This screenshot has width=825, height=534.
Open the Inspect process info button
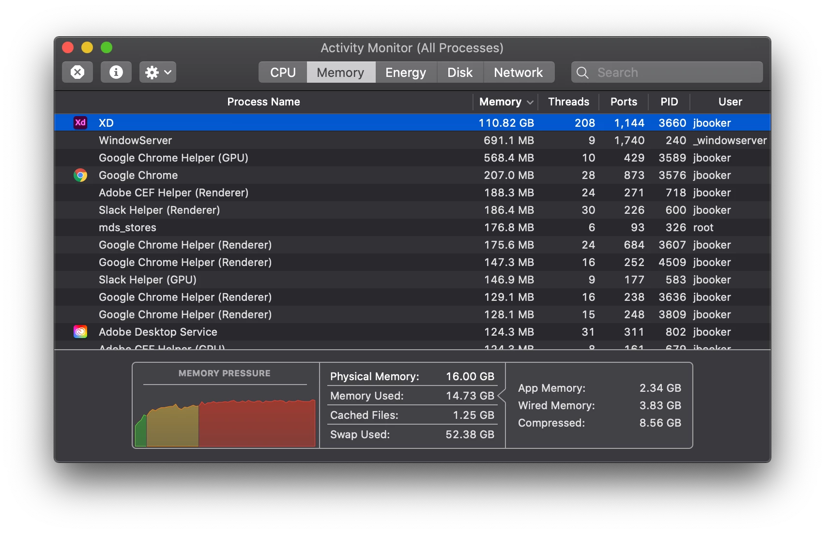coord(116,72)
